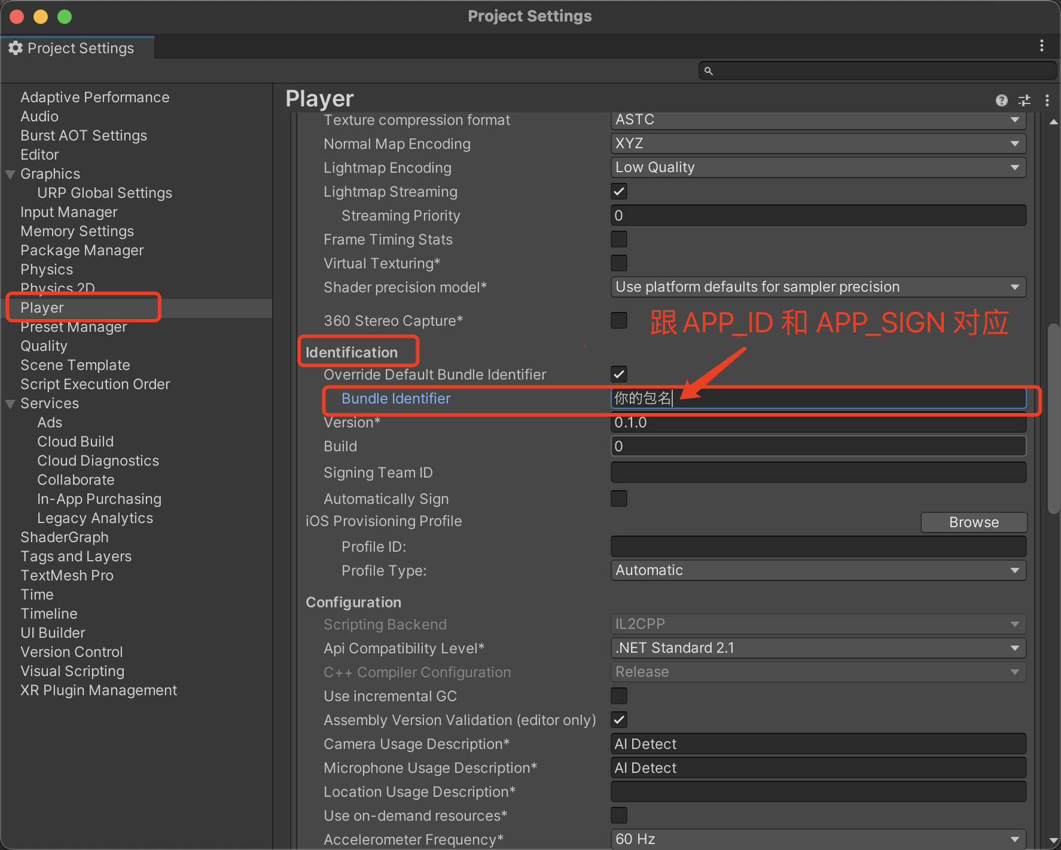Viewport: 1061px width, 850px height.
Task: Click scroll down arrow in Player panel
Action: point(1053,840)
